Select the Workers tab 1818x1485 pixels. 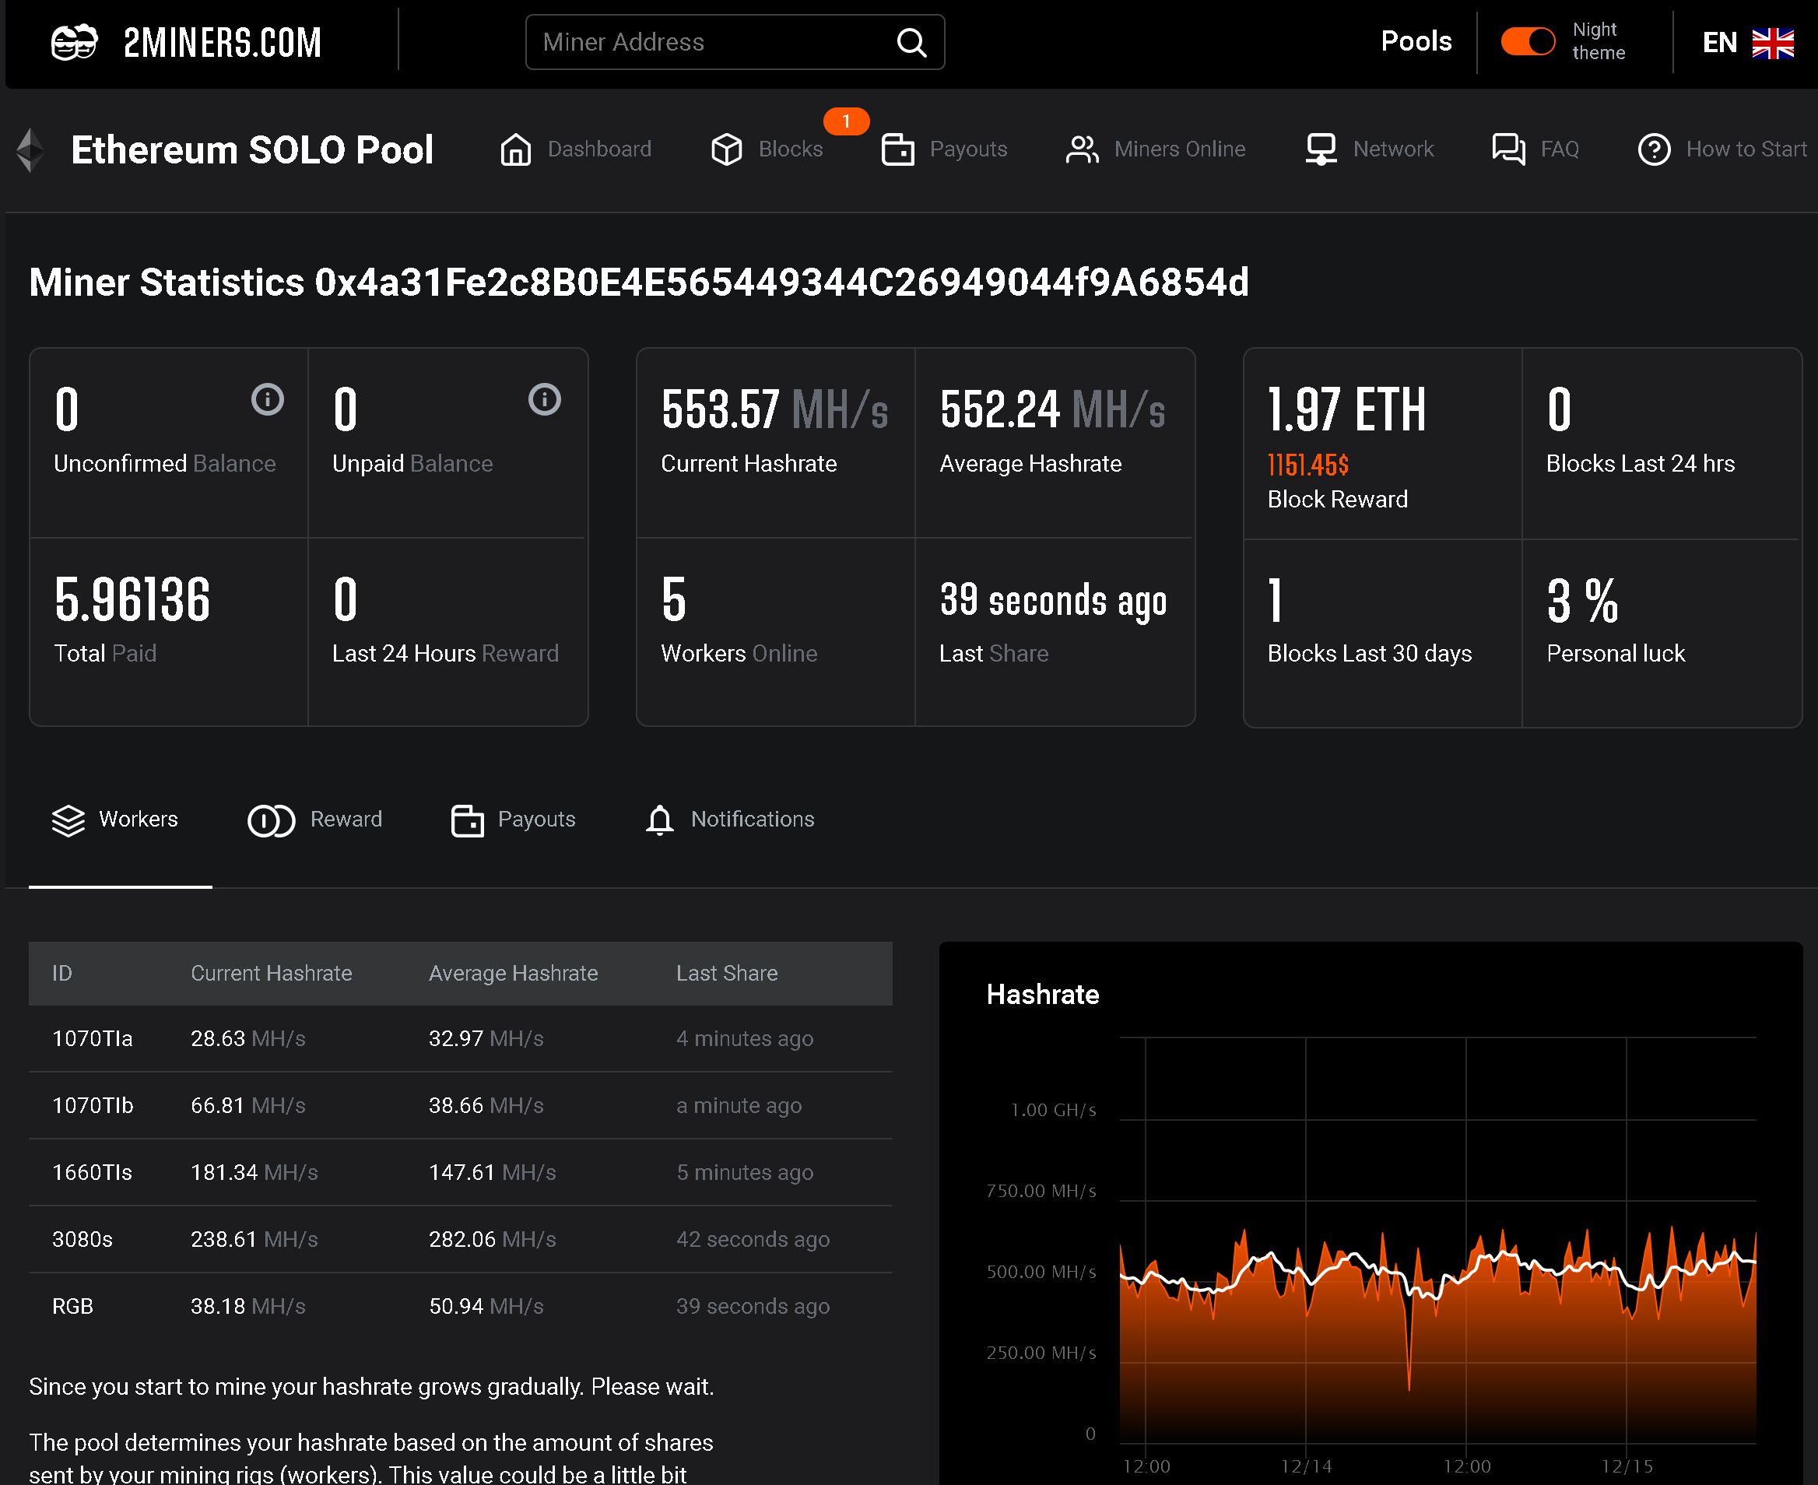(118, 819)
